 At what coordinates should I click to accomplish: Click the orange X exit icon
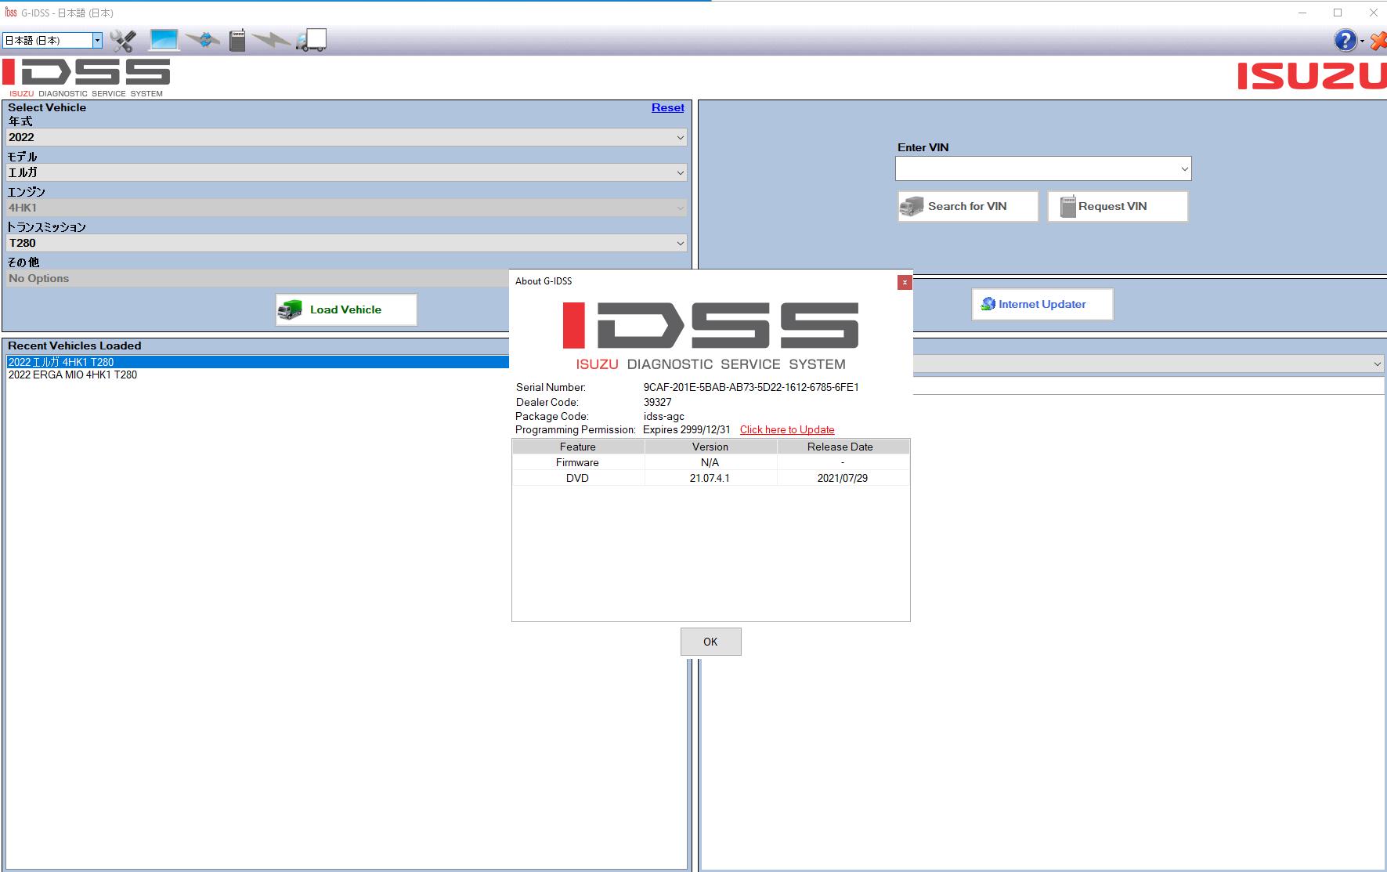coord(1378,40)
